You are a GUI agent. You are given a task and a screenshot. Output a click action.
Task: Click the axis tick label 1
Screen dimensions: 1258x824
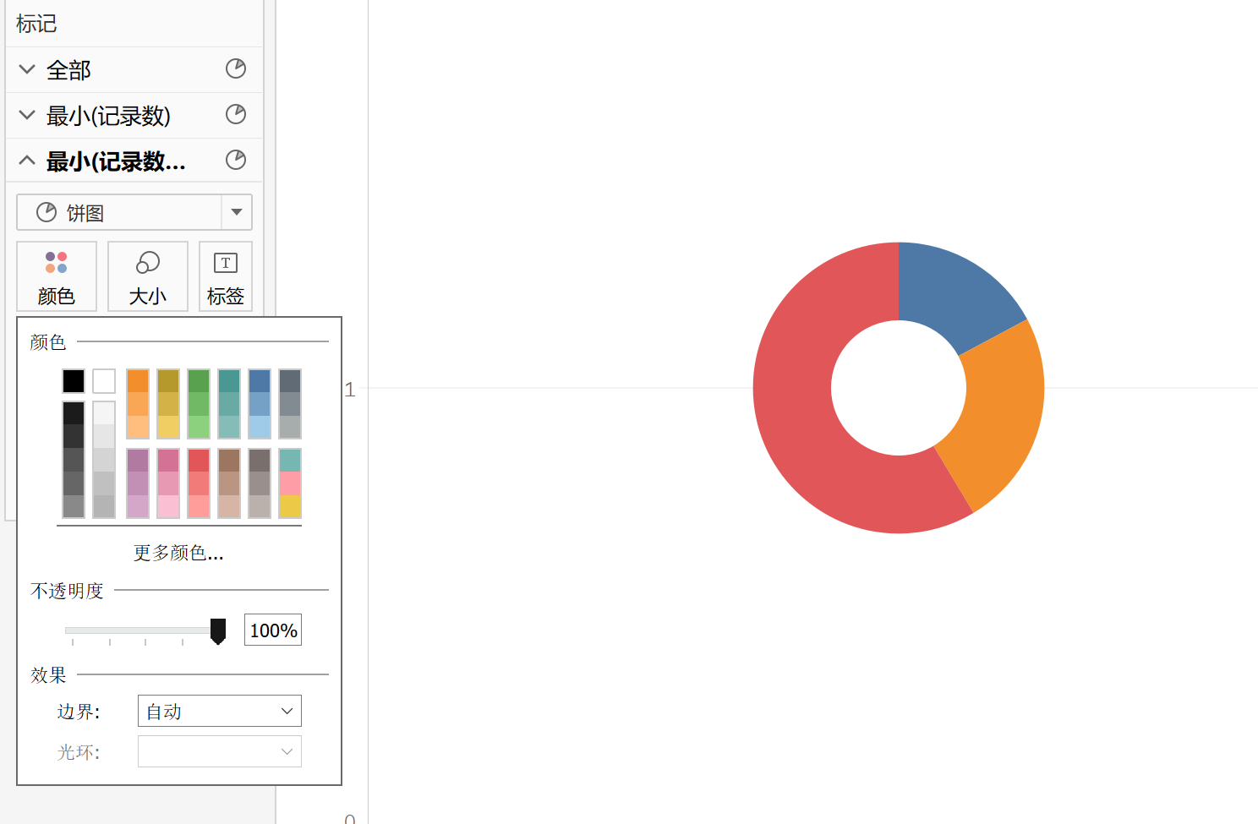(350, 390)
